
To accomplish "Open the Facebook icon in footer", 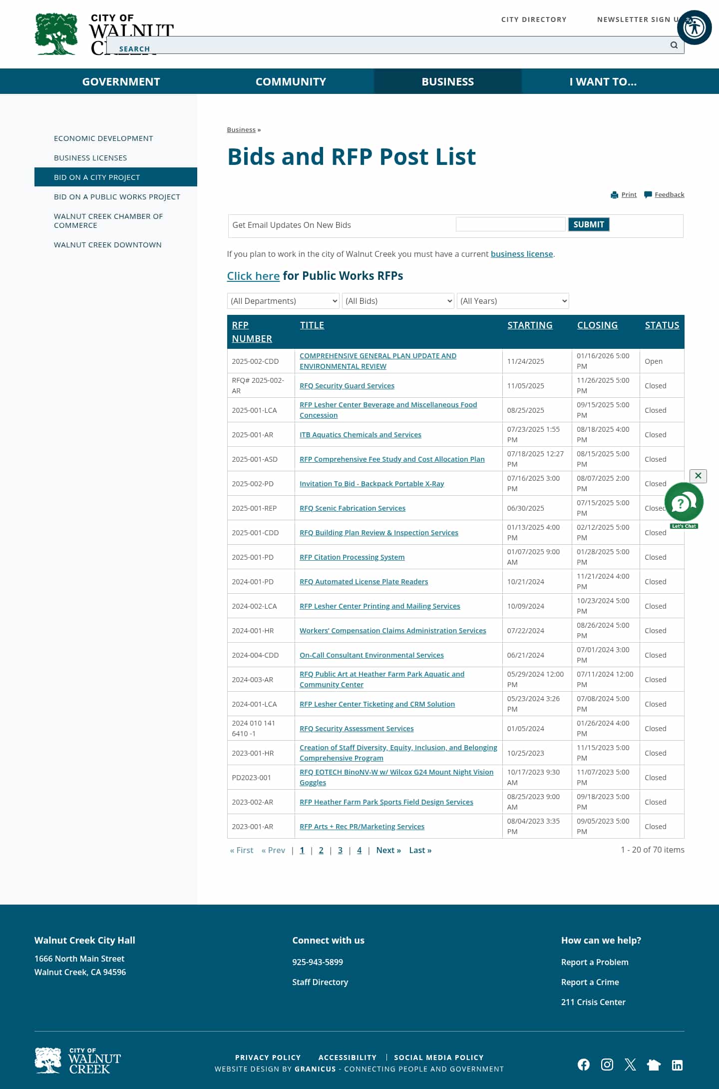I will (x=584, y=1065).
